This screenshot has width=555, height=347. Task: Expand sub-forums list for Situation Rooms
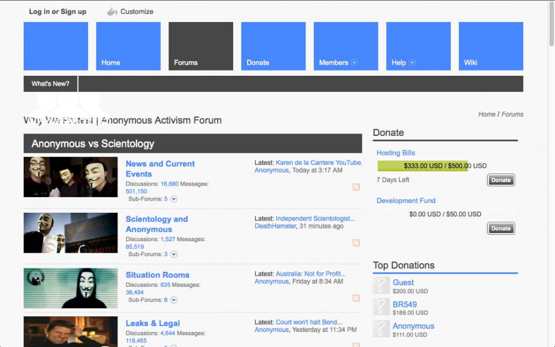tap(174, 300)
